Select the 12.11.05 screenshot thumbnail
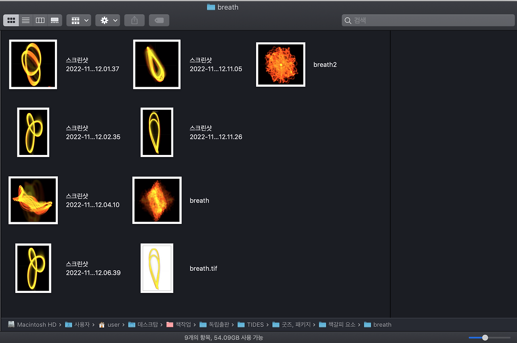The height and width of the screenshot is (343, 517). 157,64
